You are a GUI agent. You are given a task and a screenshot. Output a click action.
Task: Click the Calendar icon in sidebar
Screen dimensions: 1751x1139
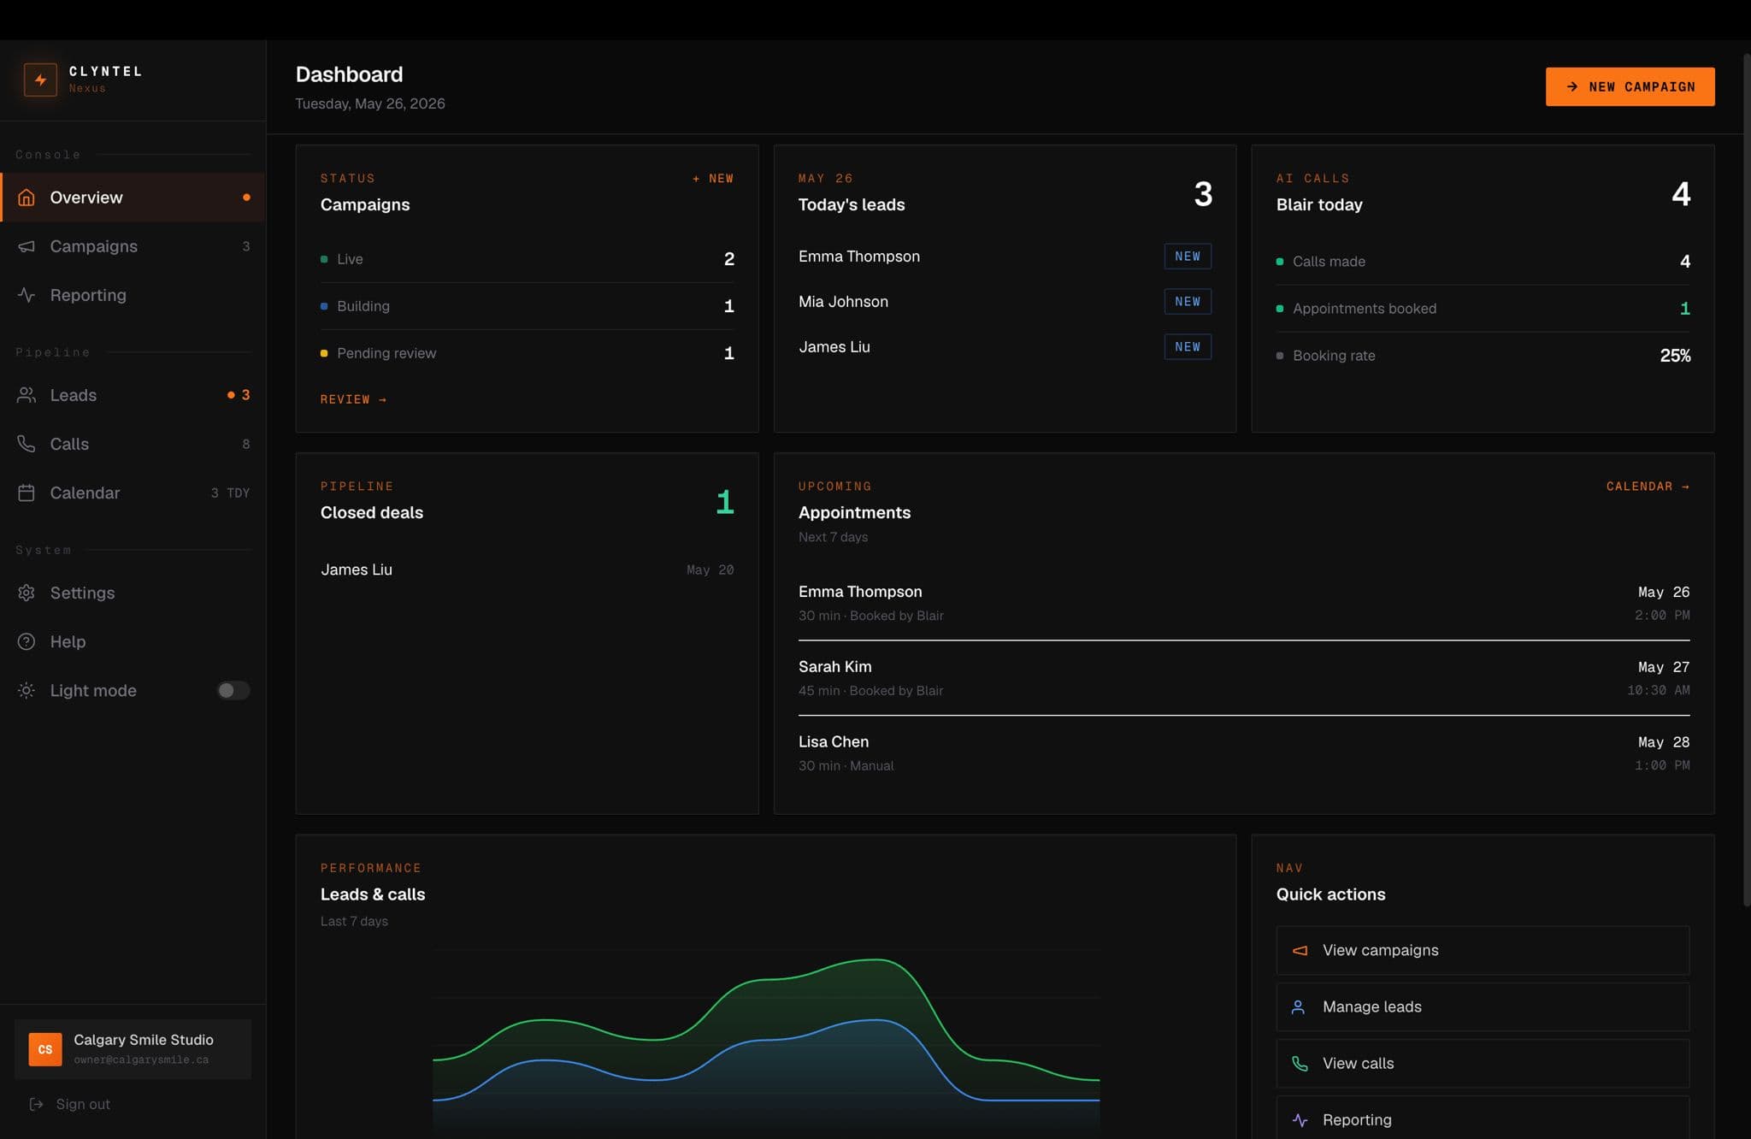[27, 493]
